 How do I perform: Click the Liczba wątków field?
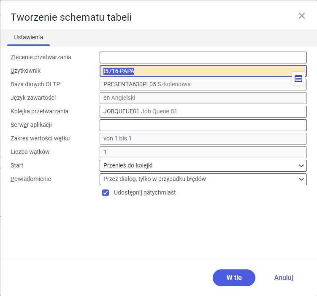203,152
